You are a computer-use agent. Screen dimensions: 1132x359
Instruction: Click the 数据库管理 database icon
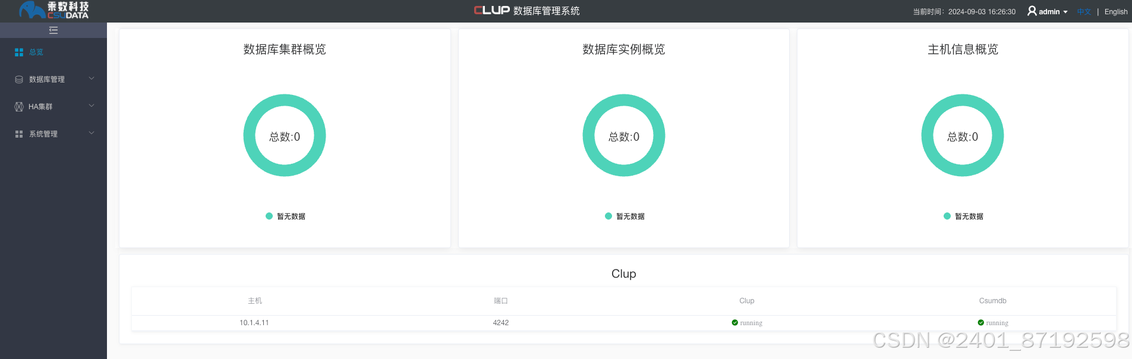19,80
